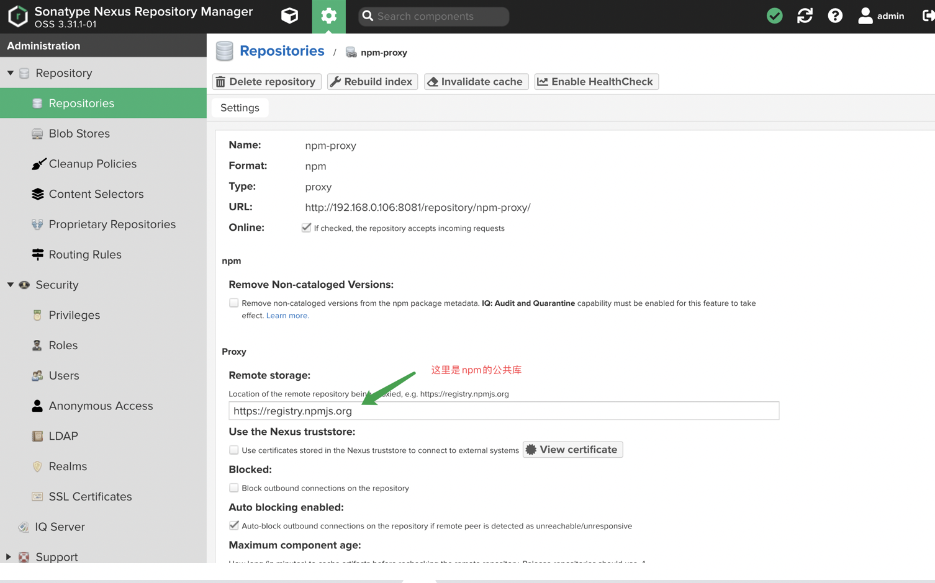The image size is (935, 583).
Task: Click the LDAP book icon
Action: tap(37, 436)
